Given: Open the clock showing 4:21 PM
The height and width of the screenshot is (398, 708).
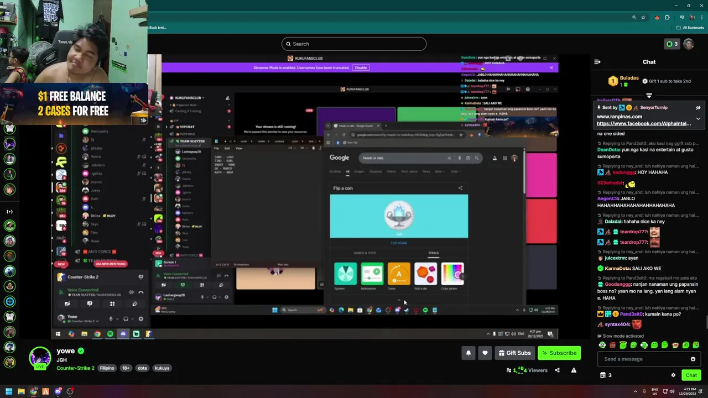Looking at the screenshot, I should point(688,391).
